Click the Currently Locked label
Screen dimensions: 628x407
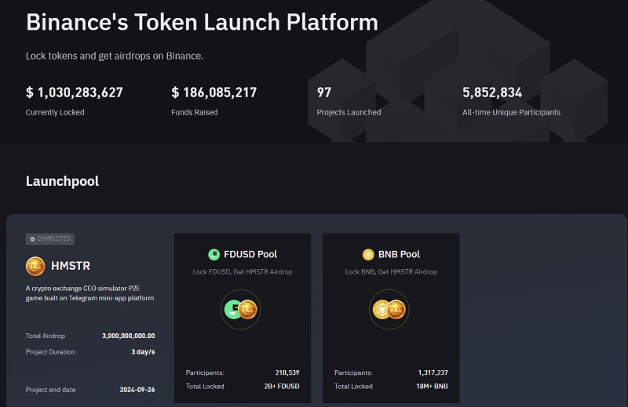pyautogui.click(x=55, y=112)
